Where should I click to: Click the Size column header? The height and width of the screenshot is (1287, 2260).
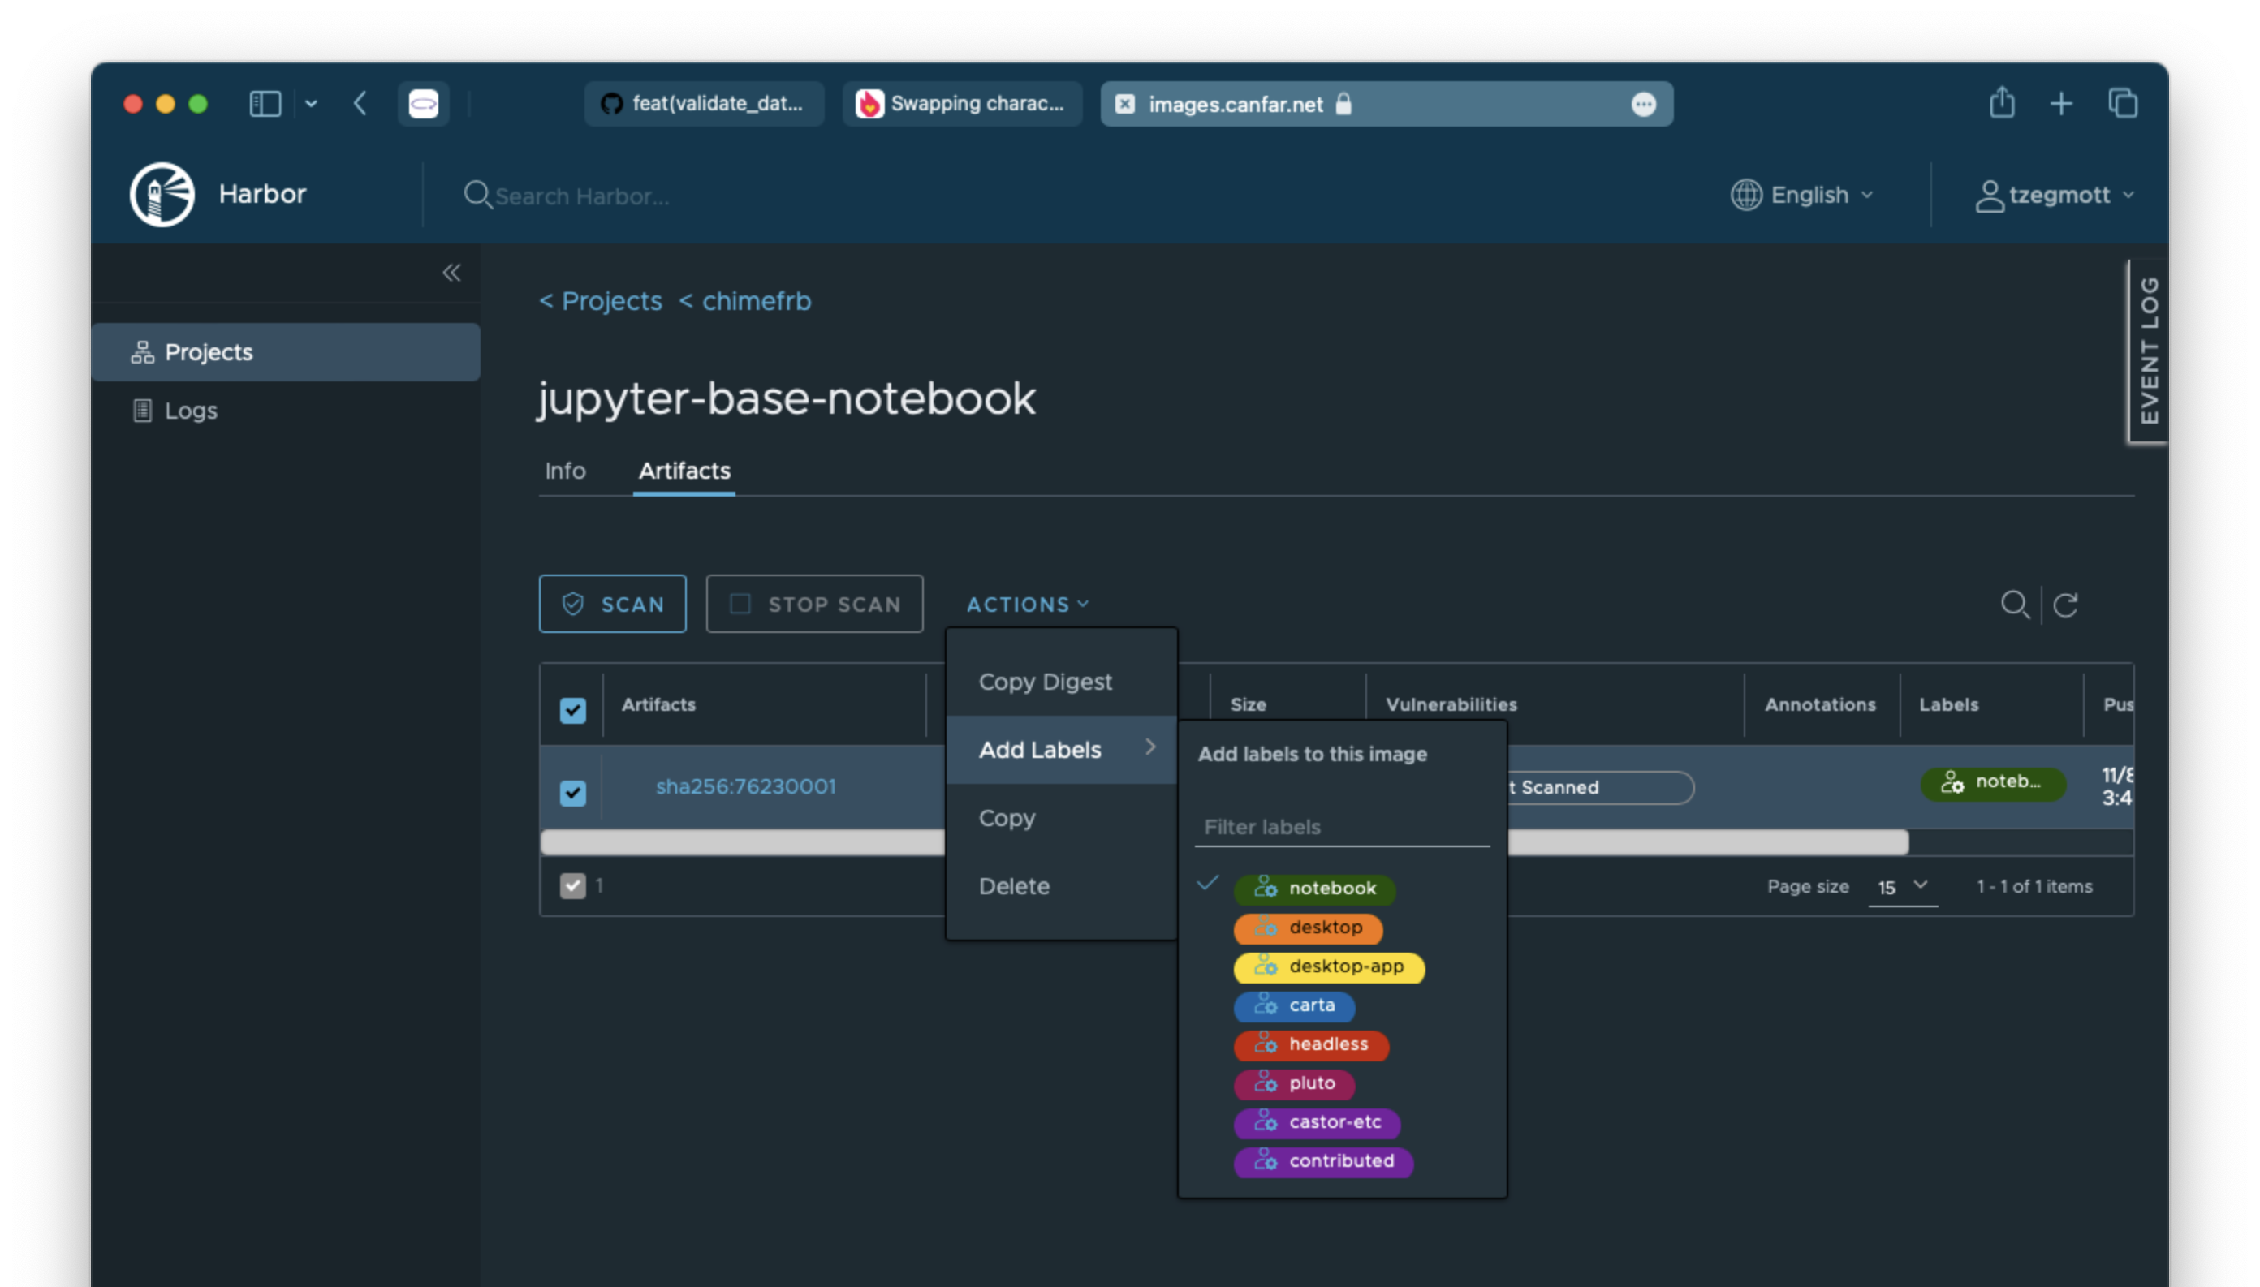(x=1249, y=704)
